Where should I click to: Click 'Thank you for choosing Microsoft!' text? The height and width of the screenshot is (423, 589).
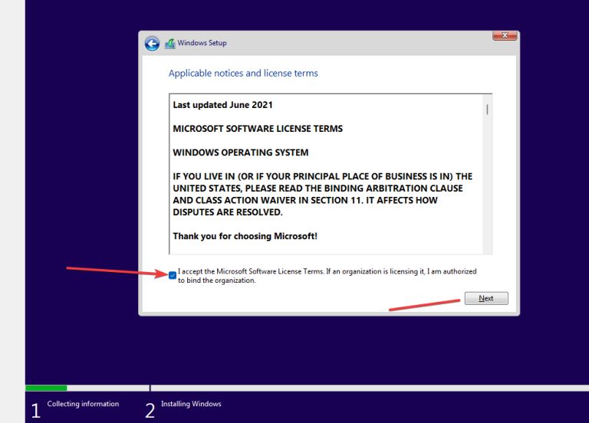tap(245, 236)
